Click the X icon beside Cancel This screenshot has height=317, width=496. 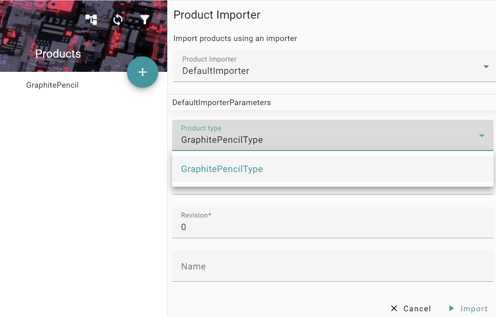click(394, 308)
